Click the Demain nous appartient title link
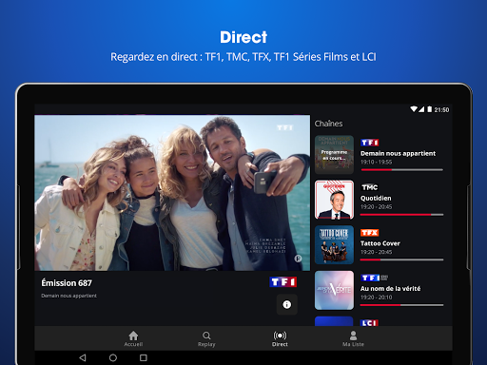This screenshot has height=365, width=487. click(x=398, y=153)
